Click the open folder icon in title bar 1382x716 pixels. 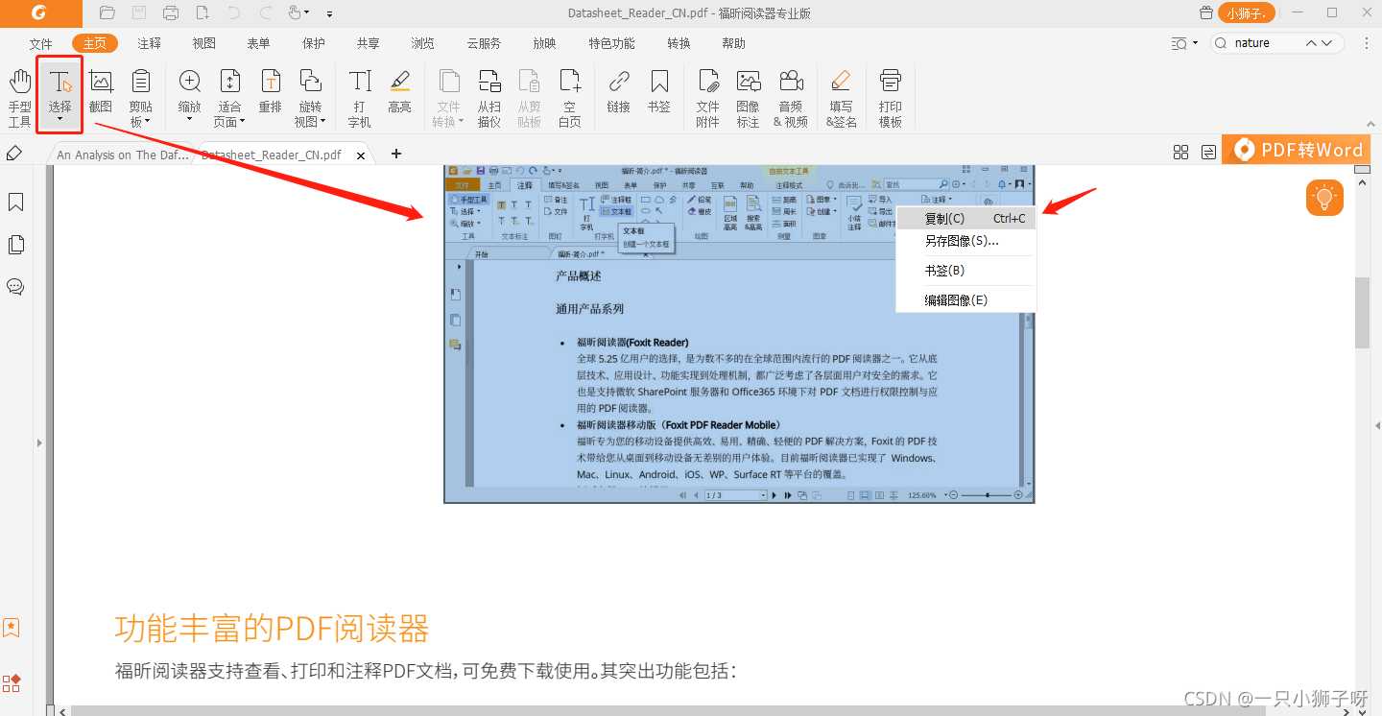(x=107, y=13)
